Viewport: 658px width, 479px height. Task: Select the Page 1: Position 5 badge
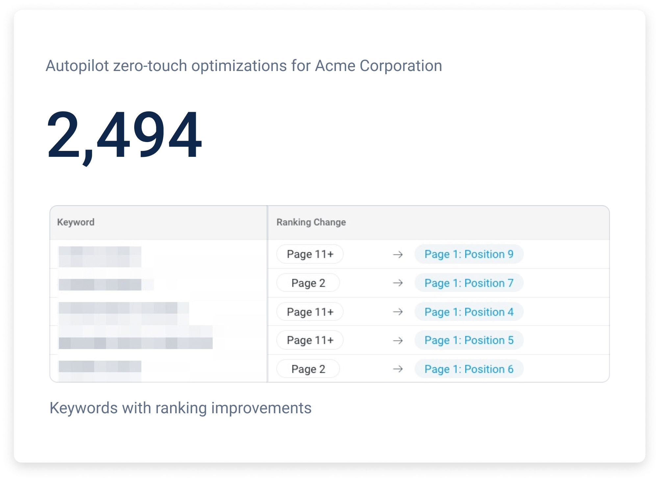pyautogui.click(x=469, y=340)
